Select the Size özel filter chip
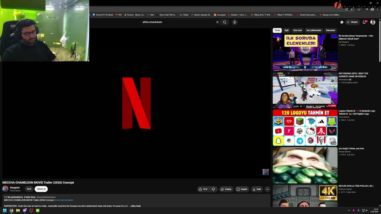This screenshot has height=214, width=381. [297, 30]
